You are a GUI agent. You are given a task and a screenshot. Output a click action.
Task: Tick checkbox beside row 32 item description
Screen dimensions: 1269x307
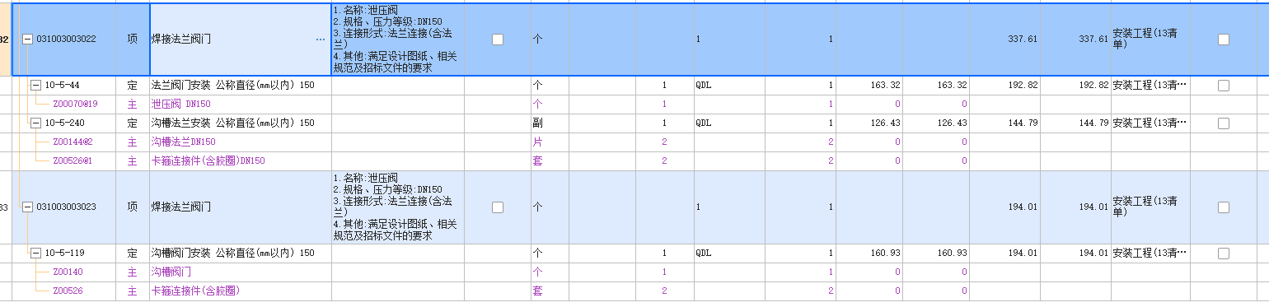(x=498, y=39)
